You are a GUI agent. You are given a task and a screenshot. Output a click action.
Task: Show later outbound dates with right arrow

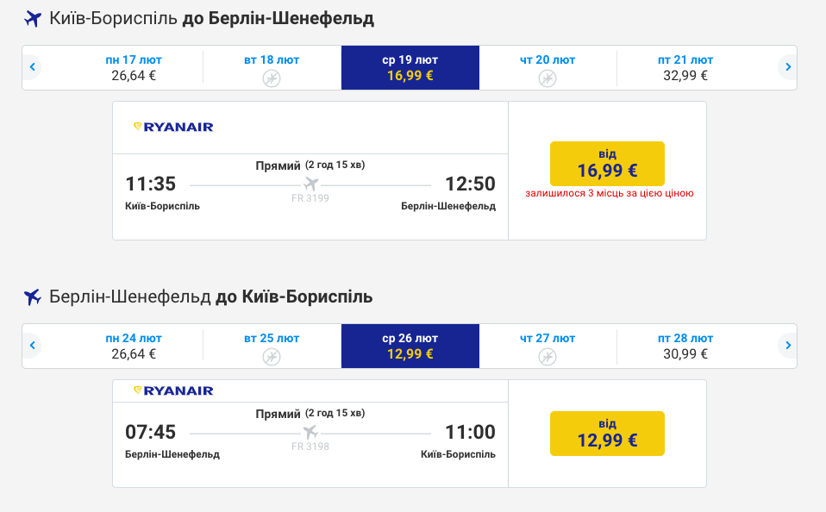(x=788, y=67)
